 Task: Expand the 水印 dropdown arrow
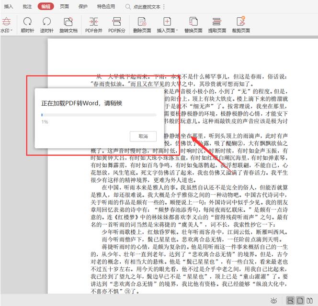(11, 31)
